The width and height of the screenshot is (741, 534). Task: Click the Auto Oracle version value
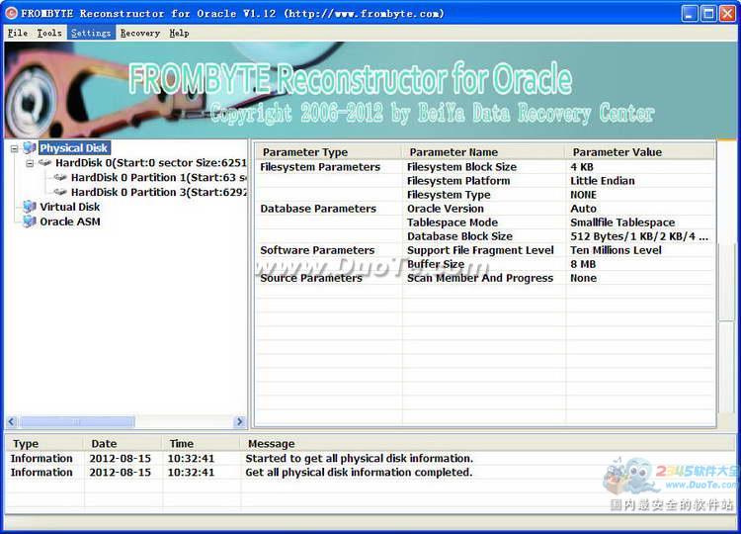(x=583, y=209)
